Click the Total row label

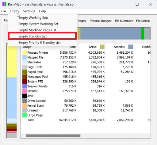point(31,120)
